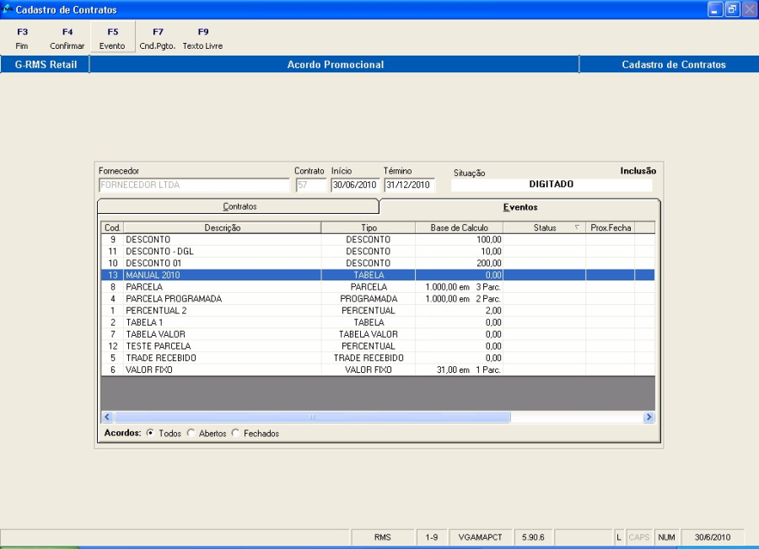Select the PARCELA row with code 8

click(x=378, y=287)
